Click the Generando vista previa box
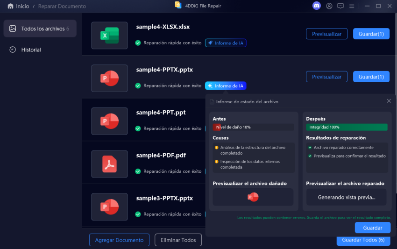 347,197
